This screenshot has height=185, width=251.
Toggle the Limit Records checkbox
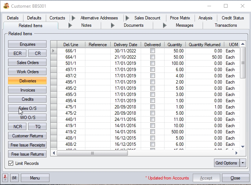point(11,163)
